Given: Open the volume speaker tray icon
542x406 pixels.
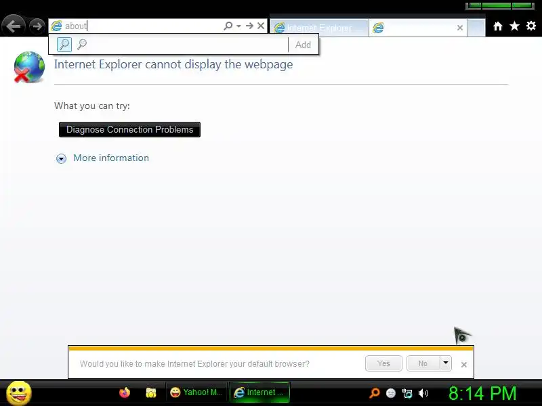Looking at the screenshot, I should (x=423, y=393).
